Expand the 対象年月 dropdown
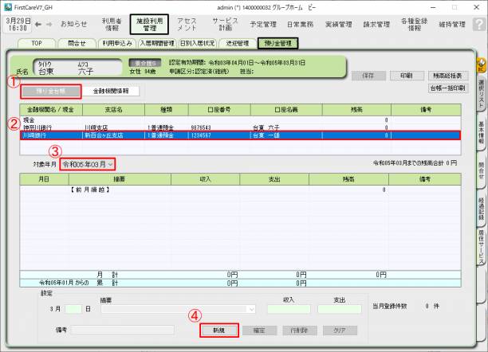 [x=89, y=164]
